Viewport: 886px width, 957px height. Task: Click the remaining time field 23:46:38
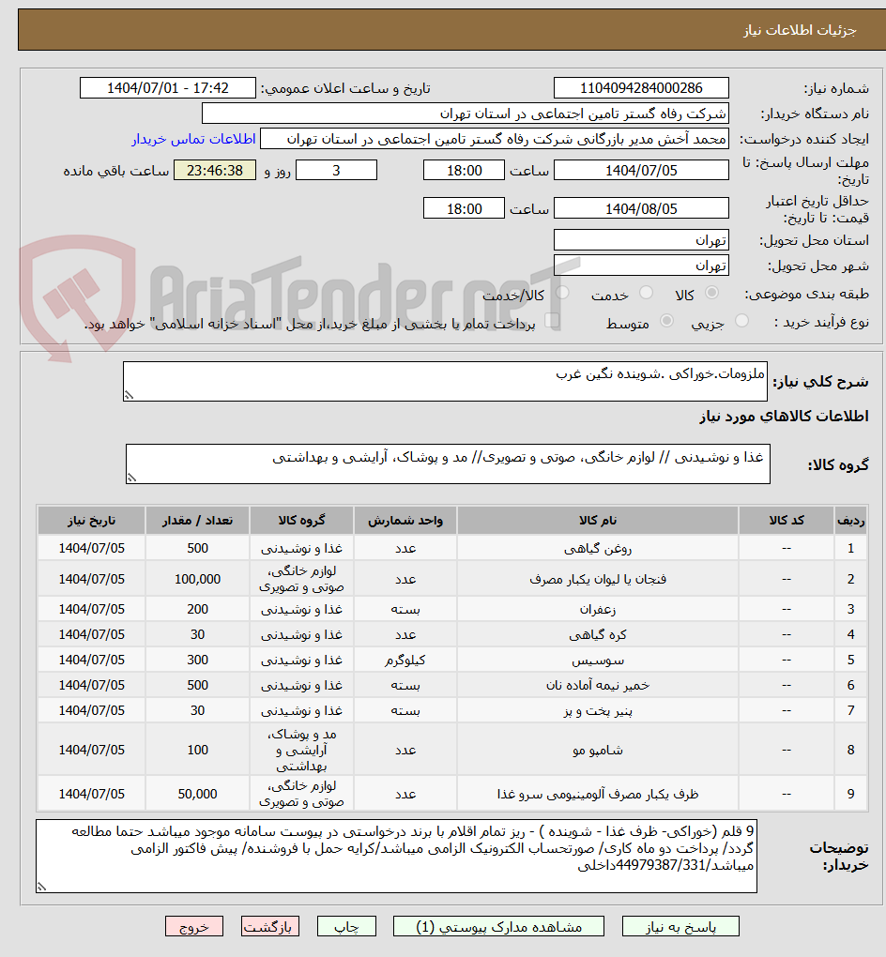pyautogui.click(x=215, y=170)
